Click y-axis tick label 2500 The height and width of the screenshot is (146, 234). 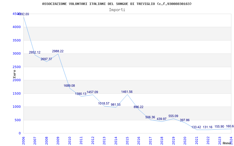tap(17, 67)
